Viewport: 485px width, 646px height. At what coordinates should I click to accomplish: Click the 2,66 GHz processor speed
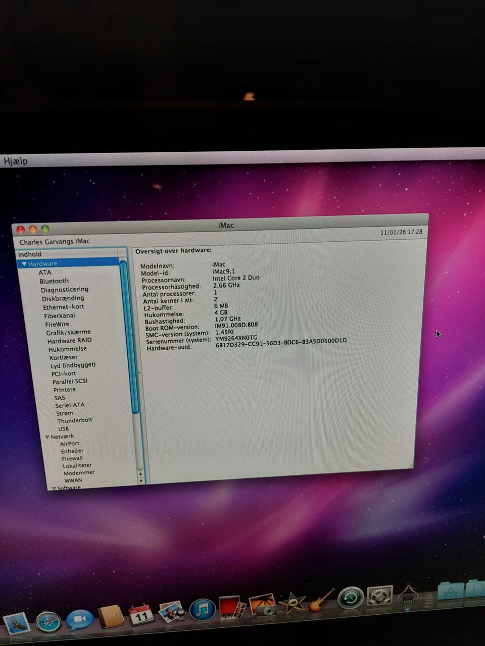point(226,285)
